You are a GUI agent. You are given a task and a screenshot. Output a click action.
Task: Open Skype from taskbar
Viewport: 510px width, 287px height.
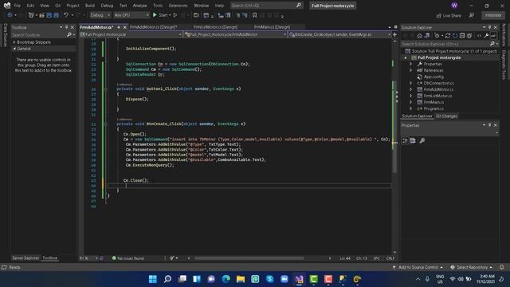269,279
